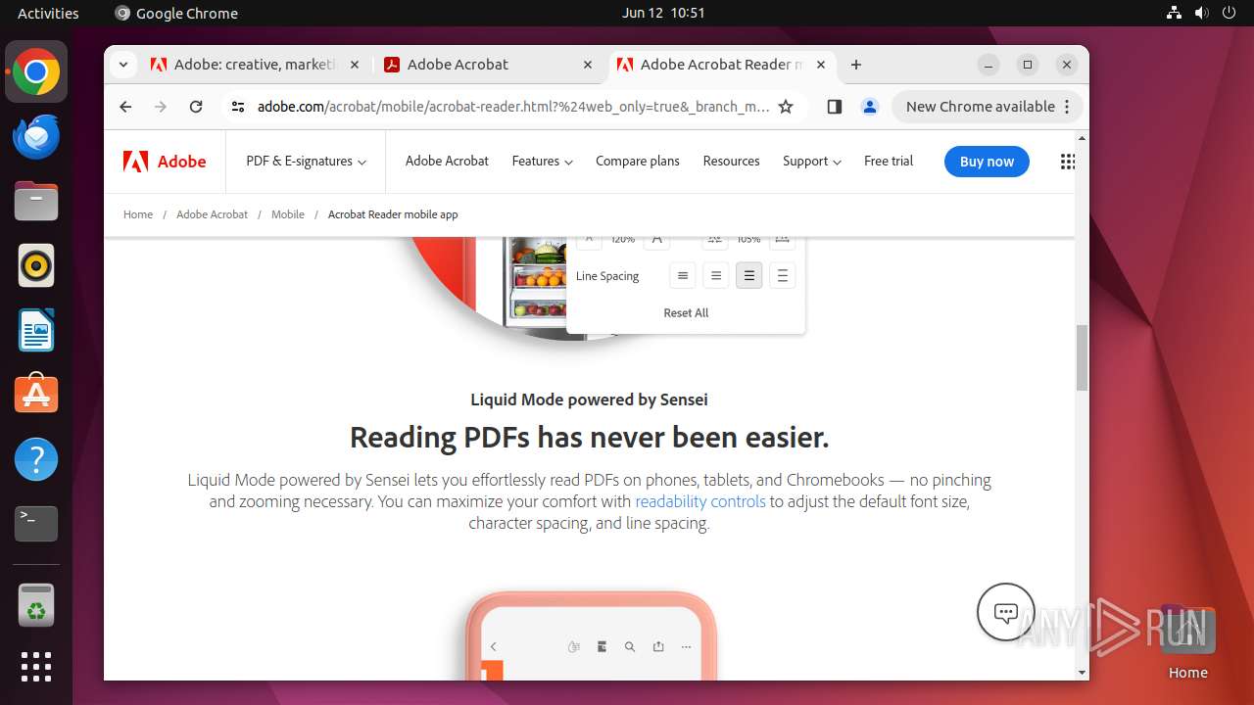Open tab search chevron in Chrome

(123, 65)
